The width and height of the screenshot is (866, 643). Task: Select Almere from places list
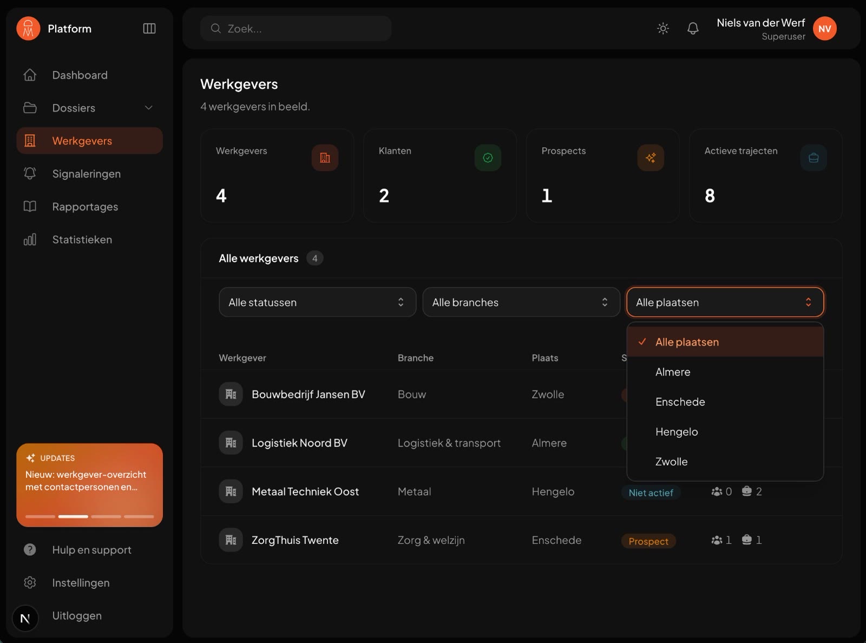tap(725, 372)
